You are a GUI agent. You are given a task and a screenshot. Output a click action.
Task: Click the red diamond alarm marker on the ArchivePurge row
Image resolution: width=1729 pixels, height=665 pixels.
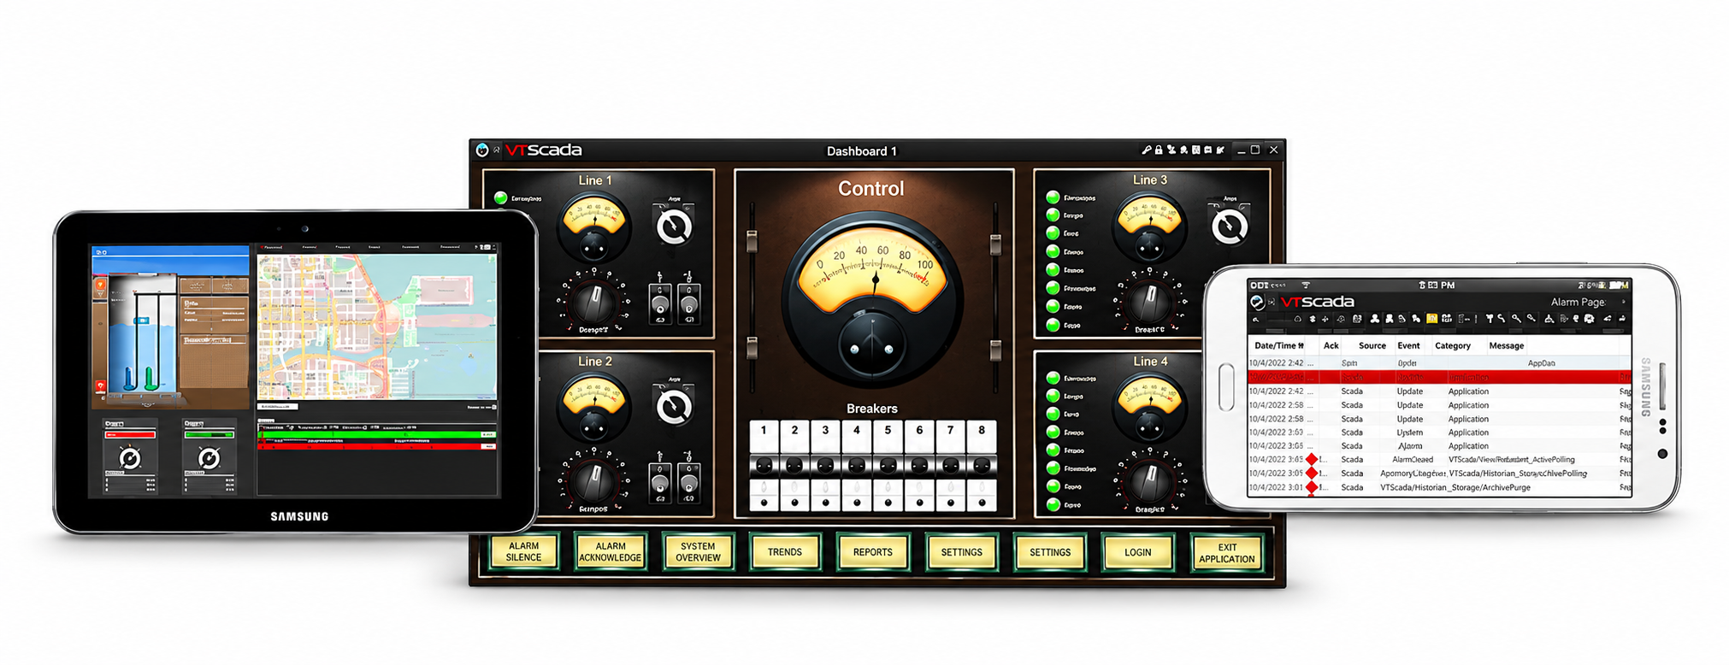pyautogui.click(x=1313, y=487)
